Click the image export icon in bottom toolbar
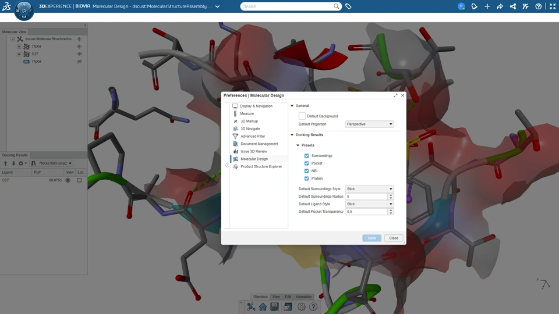Image resolution: width=559 pixels, height=314 pixels. click(288, 306)
